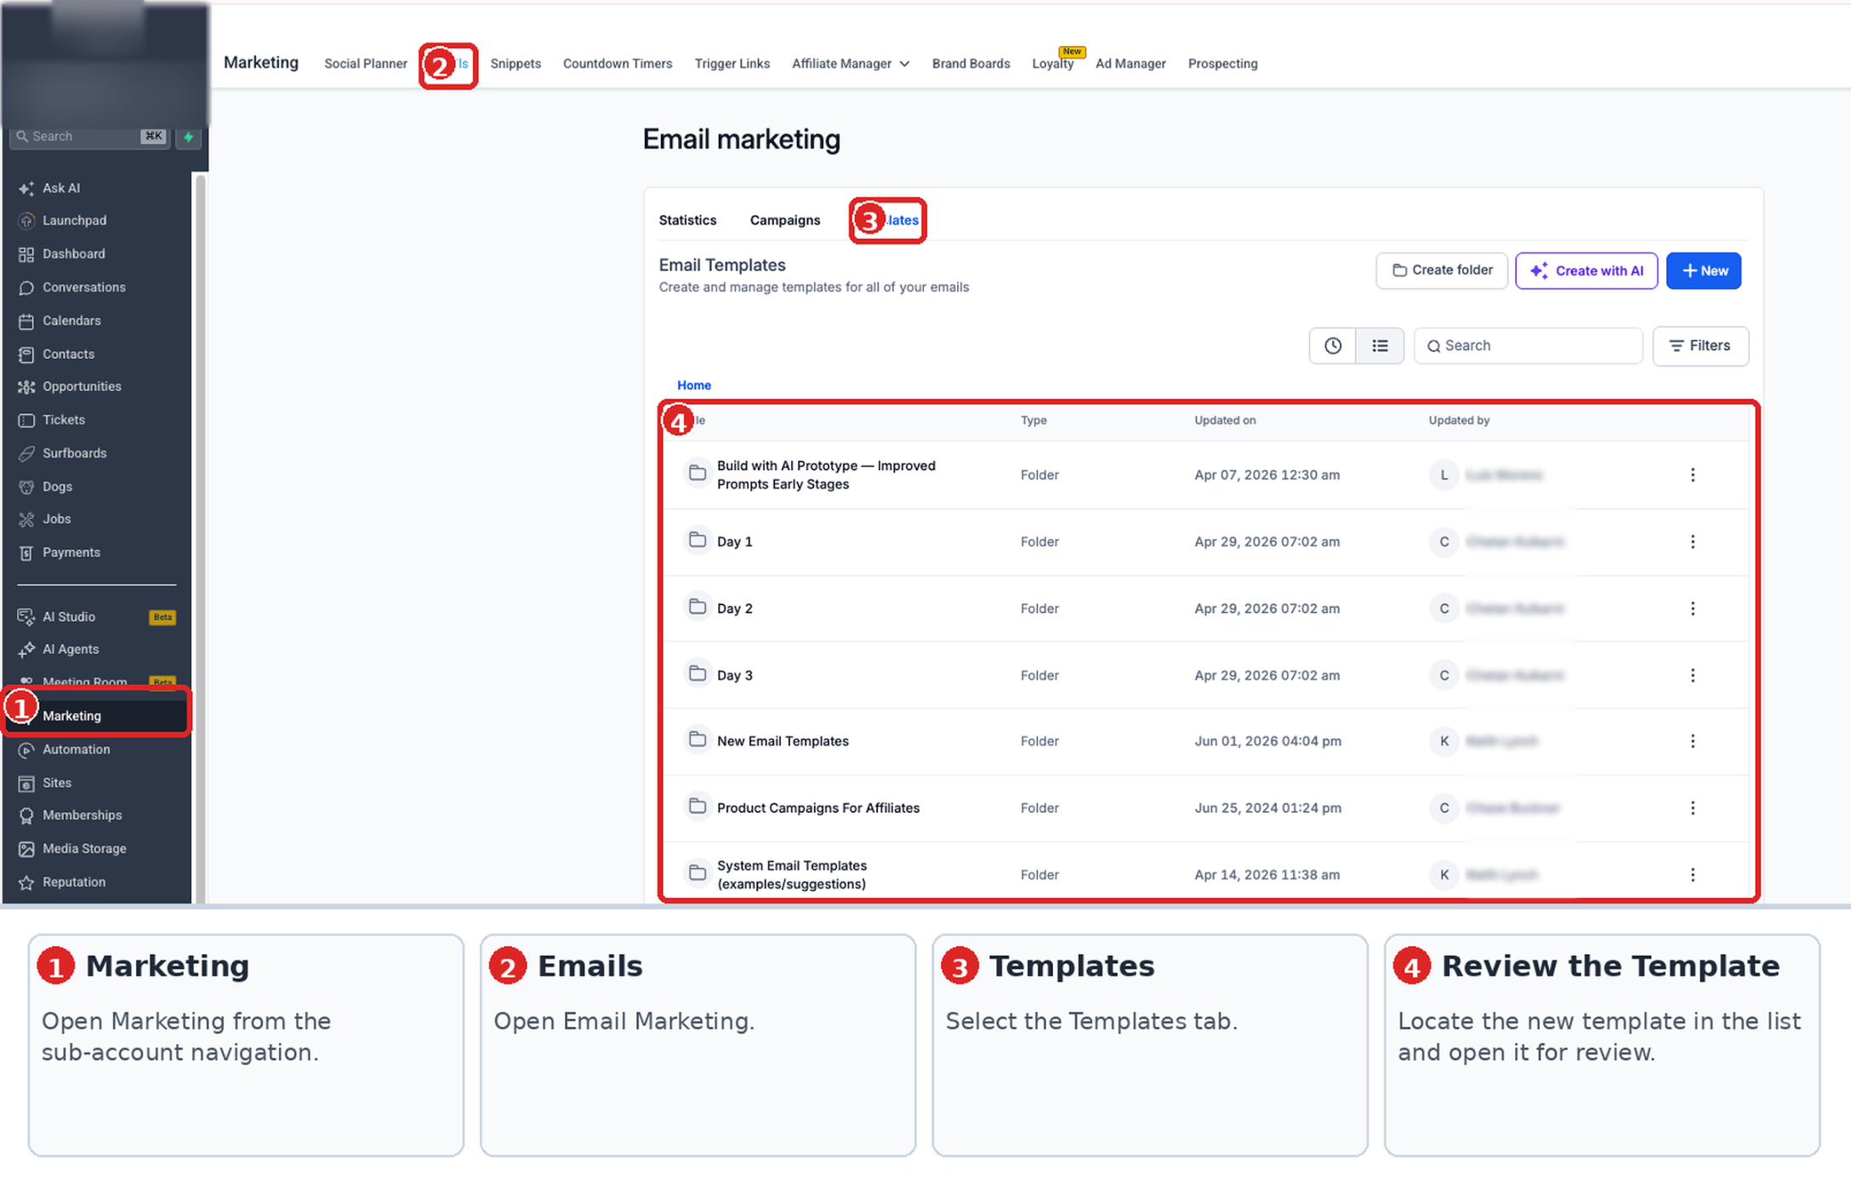Click the Type column header
This screenshot has width=1851, height=1186.
coord(1034,420)
